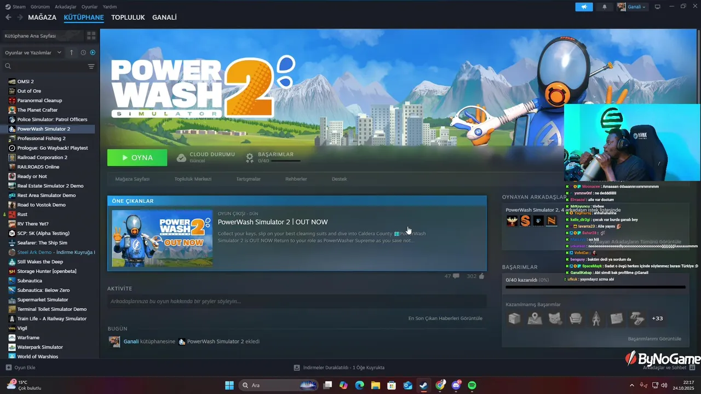Open Destek link
This screenshot has height=394, width=701.
point(339,179)
